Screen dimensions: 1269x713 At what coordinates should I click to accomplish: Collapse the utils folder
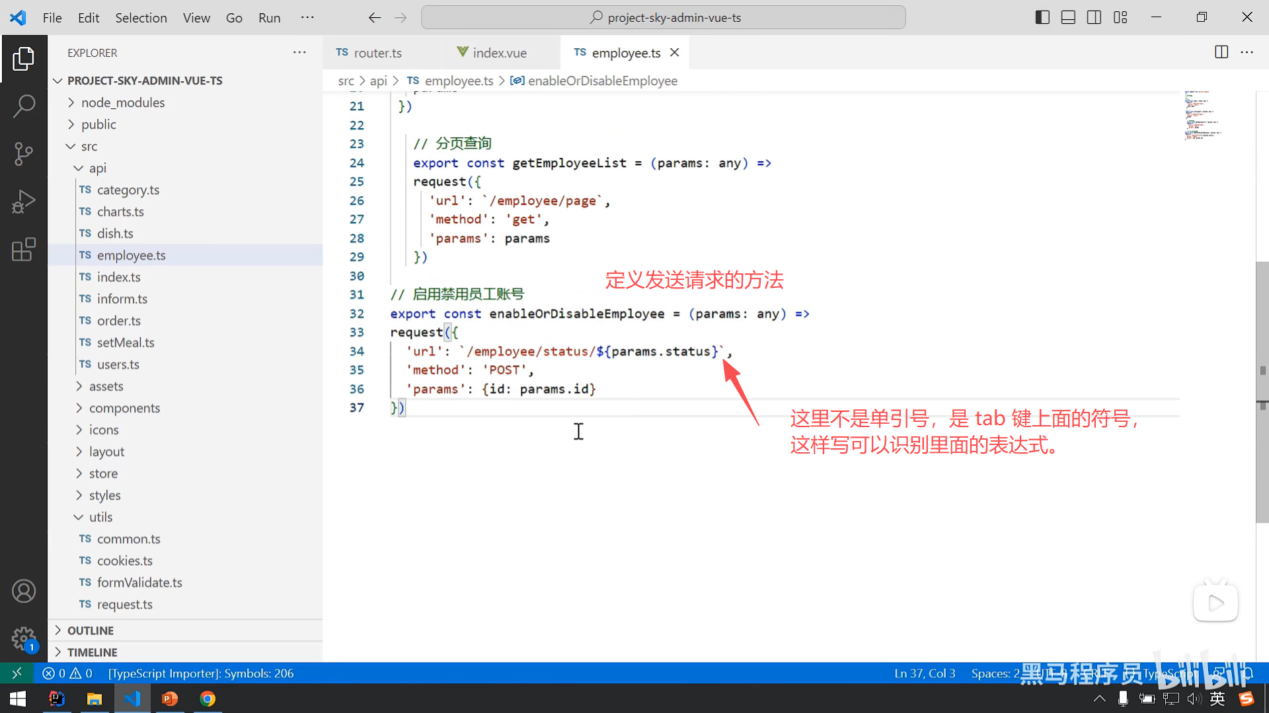[x=100, y=517]
